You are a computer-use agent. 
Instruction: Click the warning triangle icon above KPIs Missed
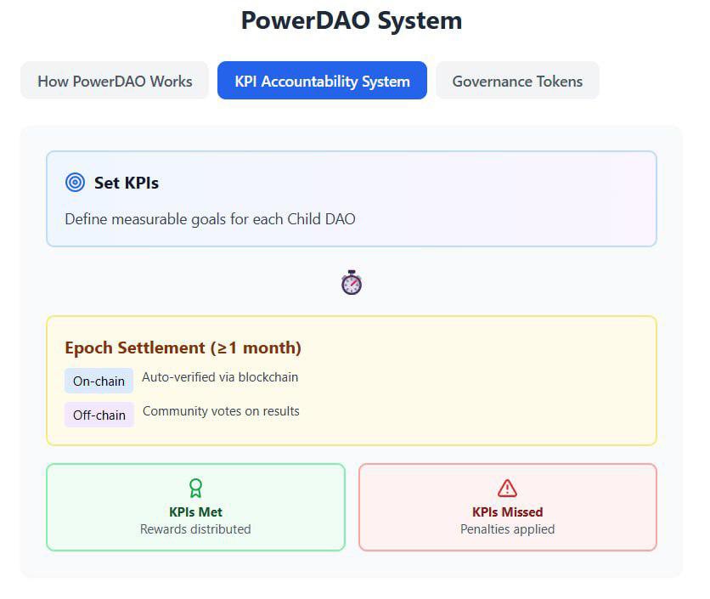pyautogui.click(x=507, y=489)
